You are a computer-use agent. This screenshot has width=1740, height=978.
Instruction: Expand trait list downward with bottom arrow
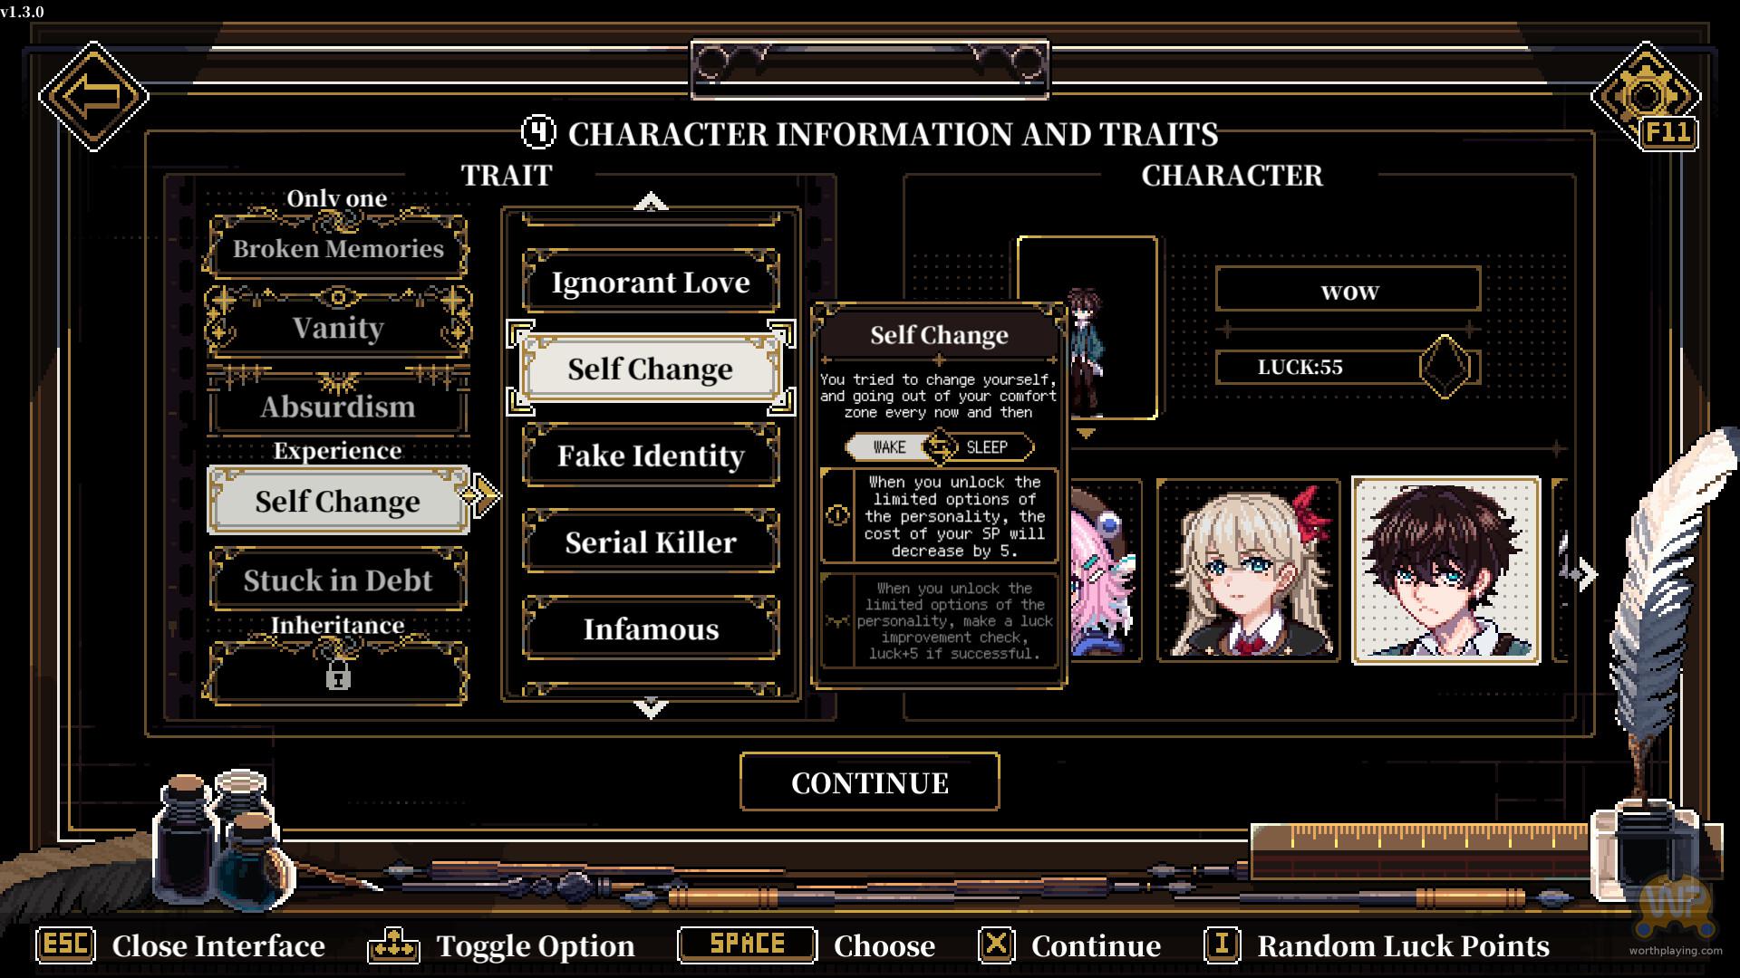tap(651, 708)
